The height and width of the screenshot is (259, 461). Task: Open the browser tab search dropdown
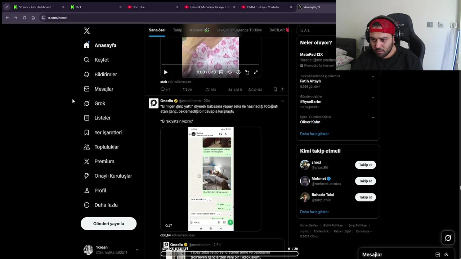[6, 7]
